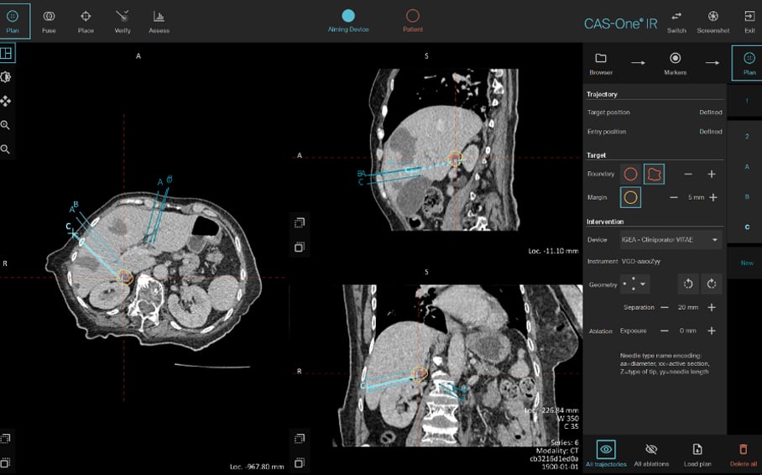Click upper icon at axial view bottom-left
762x475 pixels.
coord(5,439)
